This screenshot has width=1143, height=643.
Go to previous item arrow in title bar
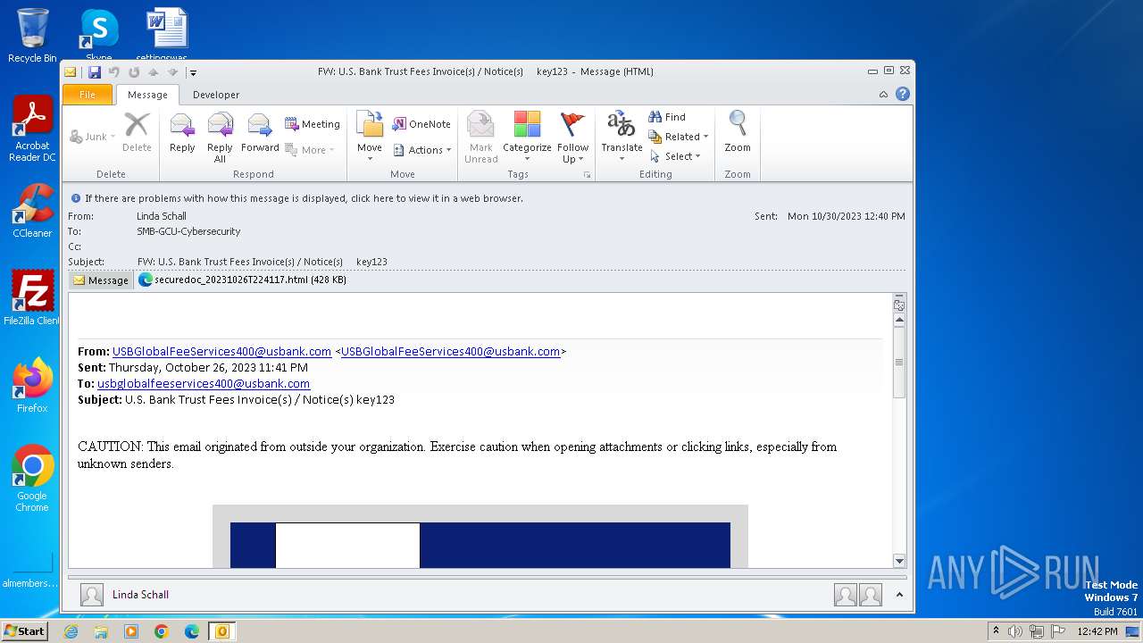click(x=154, y=72)
